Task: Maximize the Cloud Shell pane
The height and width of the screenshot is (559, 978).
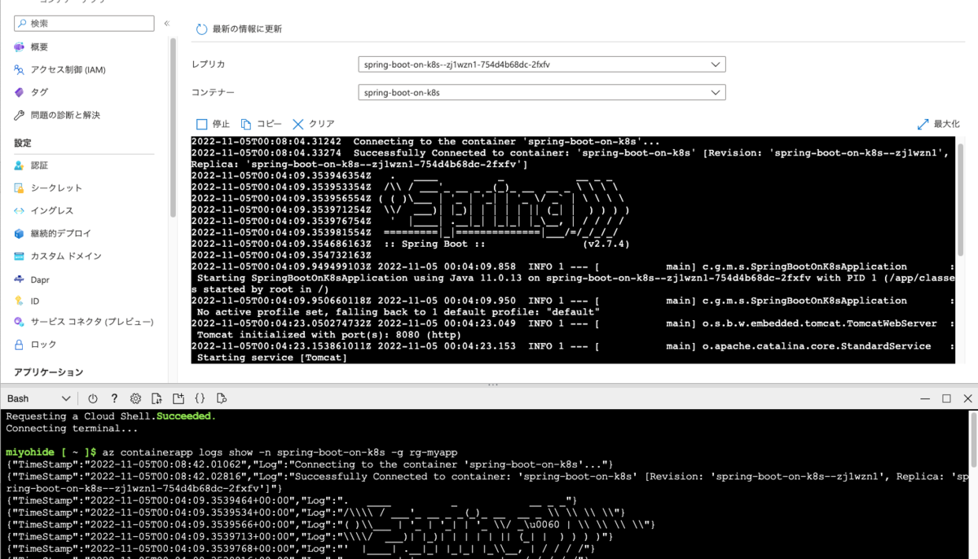Action: click(x=946, y=398)
